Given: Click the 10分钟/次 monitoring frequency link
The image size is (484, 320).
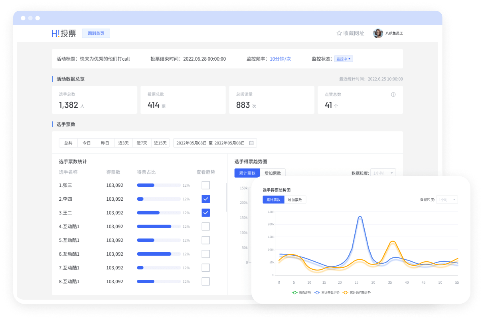Looking at the screenshot, I should click(x=281, y=59).
